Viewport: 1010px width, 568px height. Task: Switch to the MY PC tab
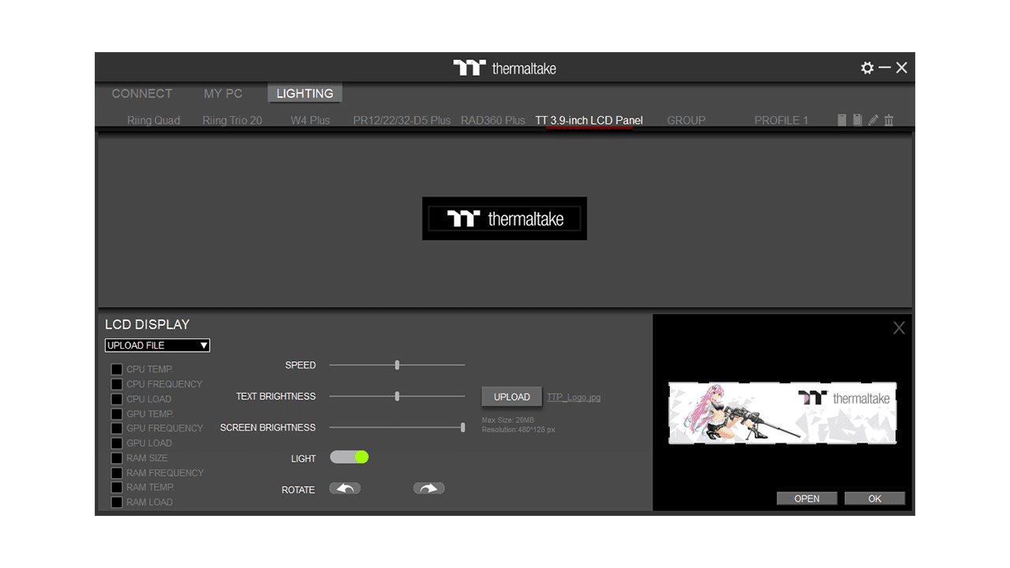point(223,93)
